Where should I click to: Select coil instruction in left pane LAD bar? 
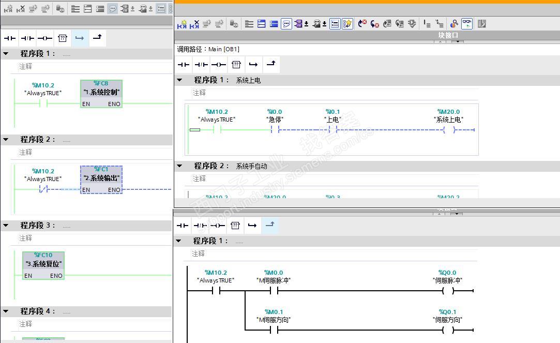coord(45,38)
